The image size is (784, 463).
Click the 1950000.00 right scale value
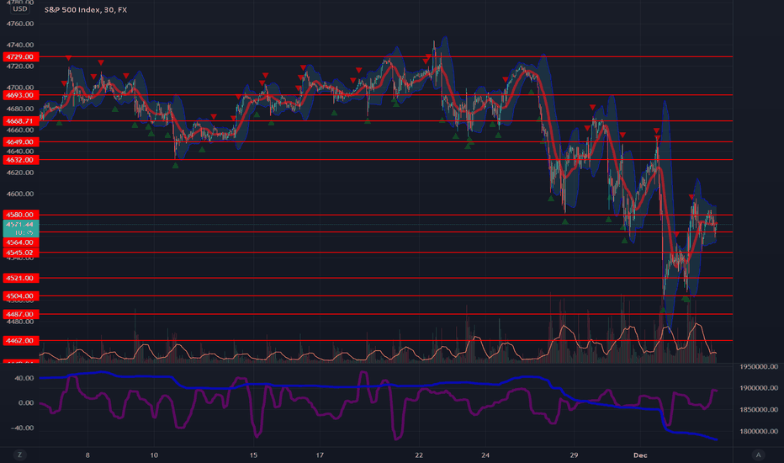tap(759, 367)
